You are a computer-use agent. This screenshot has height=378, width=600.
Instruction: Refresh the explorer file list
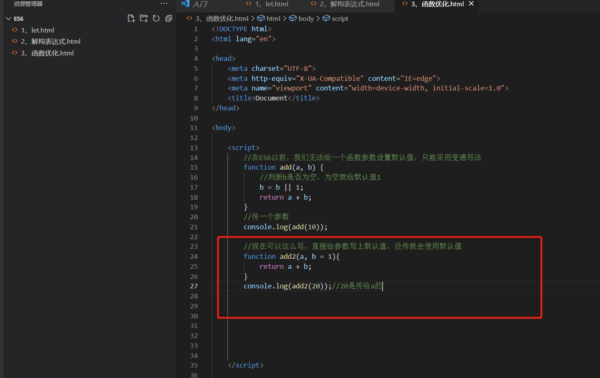click(x=156, y=18)
